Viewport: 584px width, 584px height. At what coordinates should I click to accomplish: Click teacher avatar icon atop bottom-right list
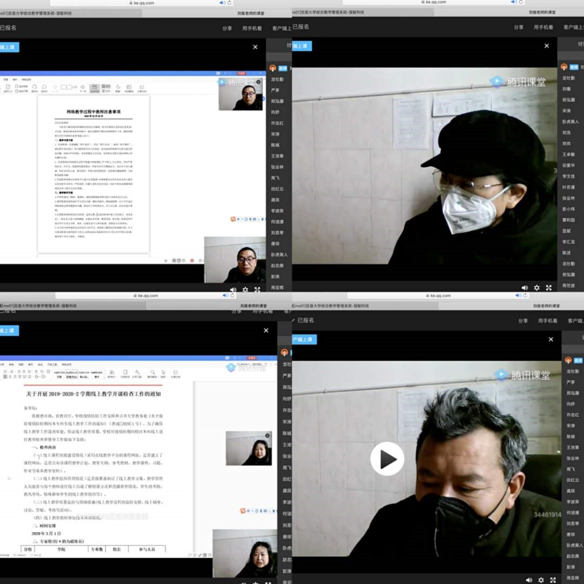pos(568,360)
